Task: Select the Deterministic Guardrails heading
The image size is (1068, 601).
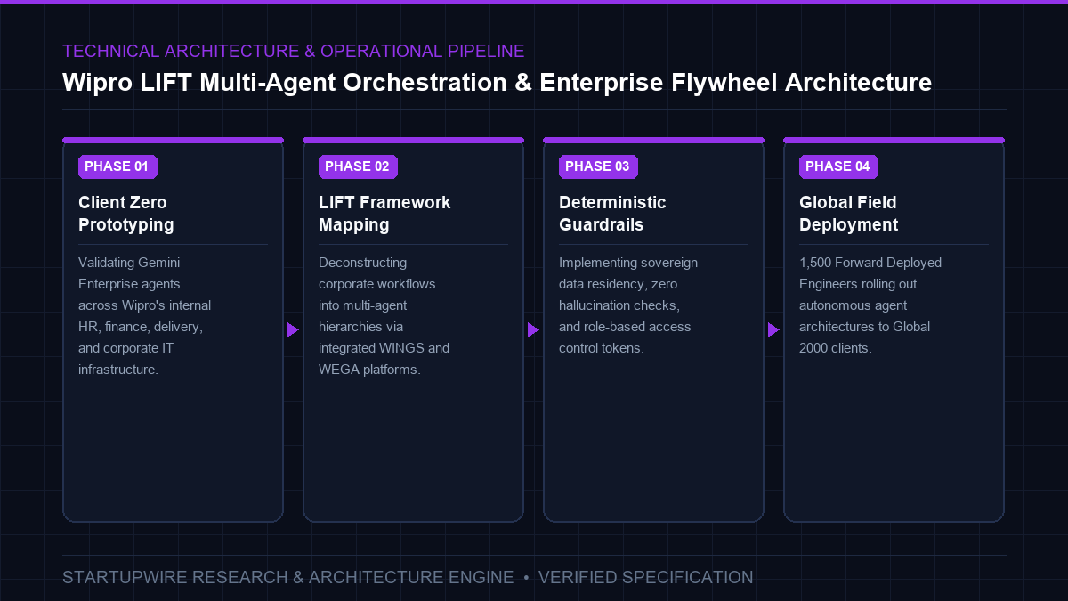Action: coord(612,214)
